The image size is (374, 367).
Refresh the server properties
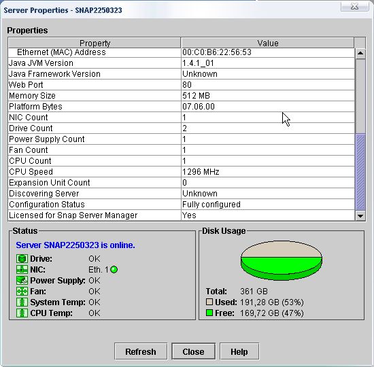[x=141, y=352]
